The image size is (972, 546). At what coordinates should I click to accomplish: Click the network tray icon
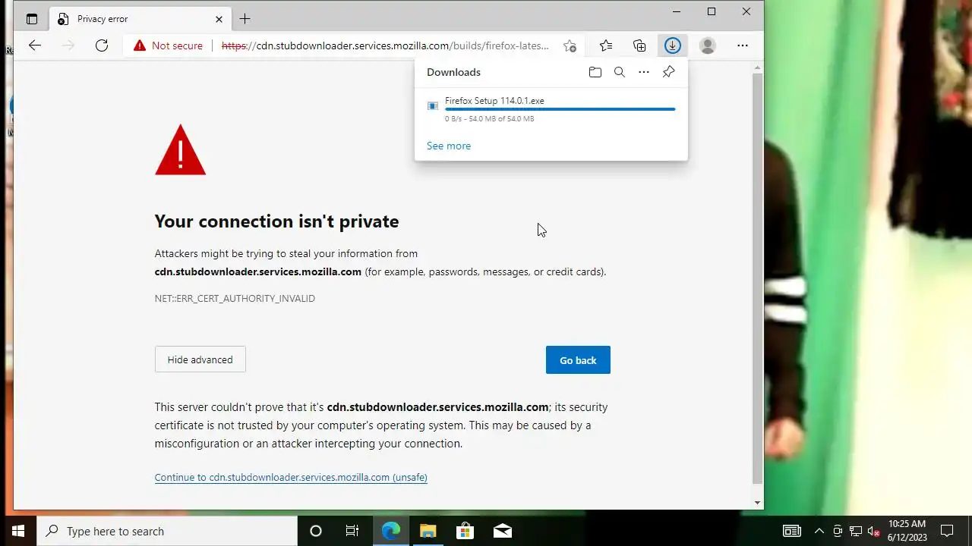tap(856, 531)
